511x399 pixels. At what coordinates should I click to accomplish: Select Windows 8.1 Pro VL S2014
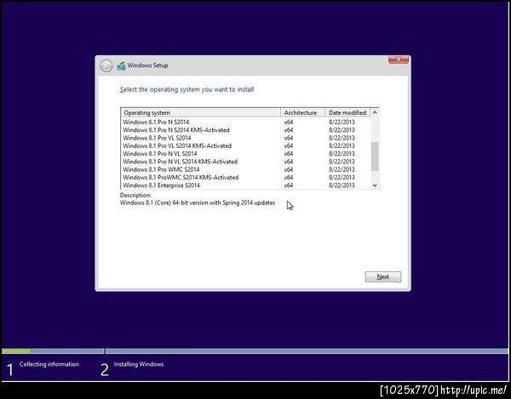[246, 138]
